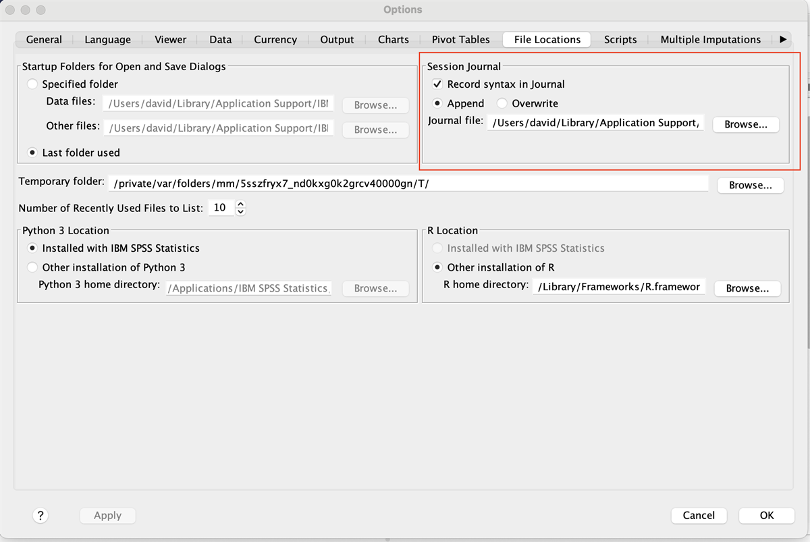Click the Journal file path field
810x542 pixels.
(595, 123)
